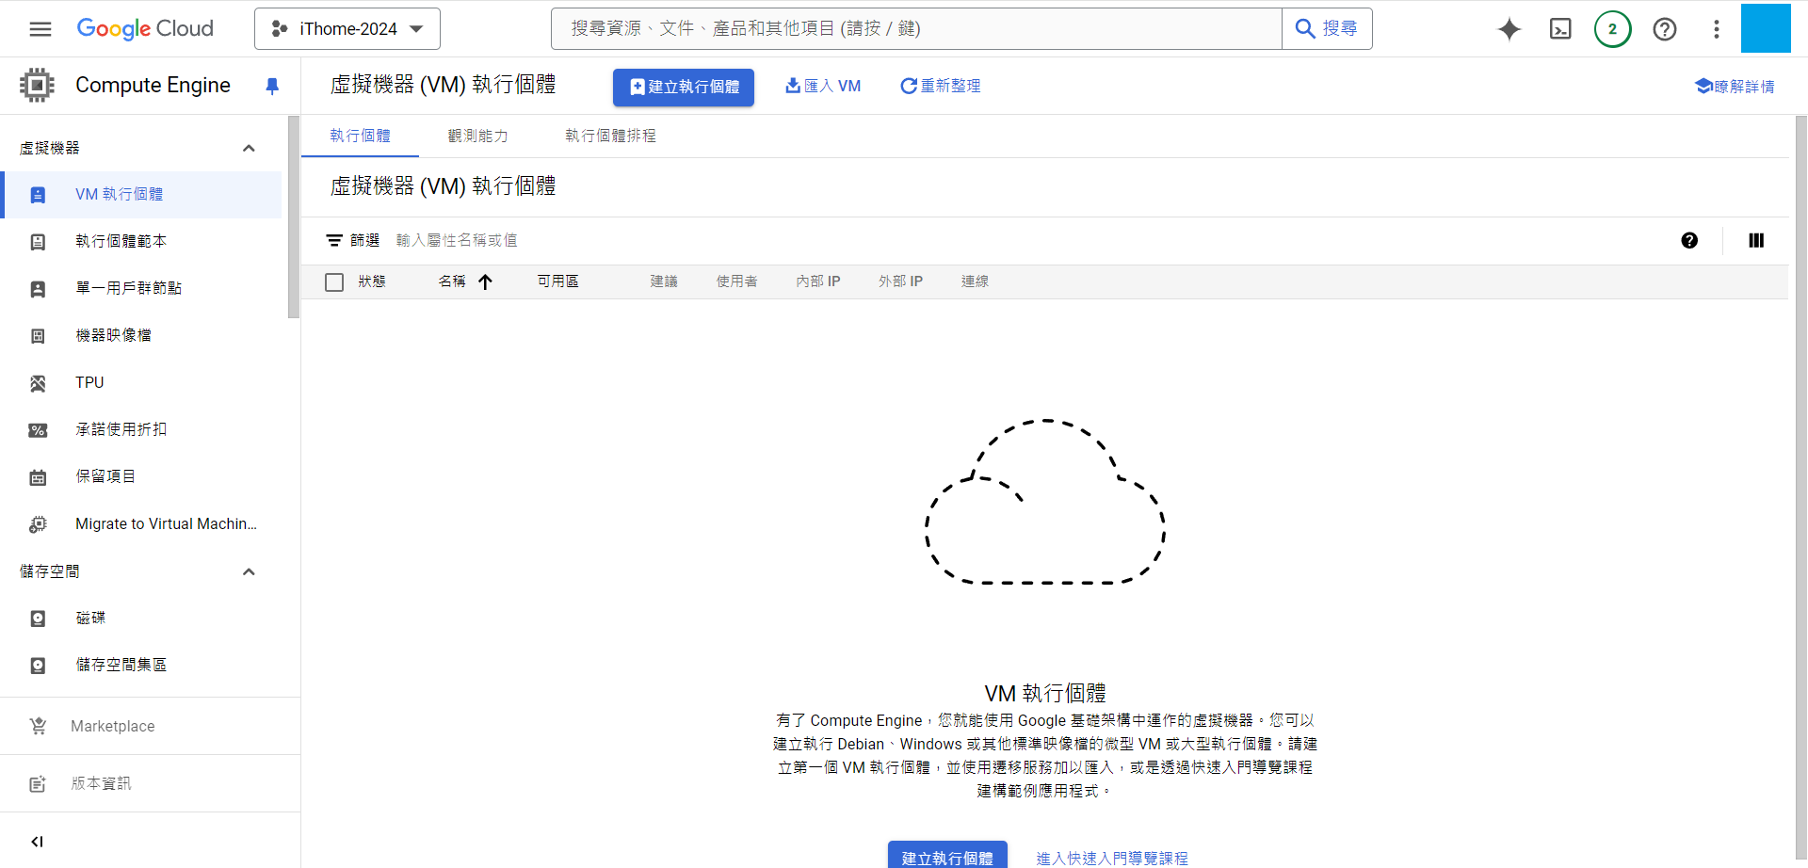Open the iThome-2024 project selector dropdown
This screenshot has height=868, width=1808.
coord(347,29)
